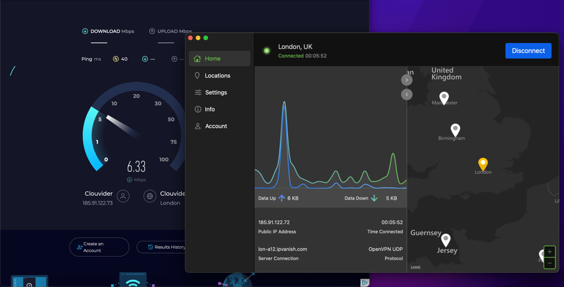
Task: Click the green connection status indicator
Action: [x=267, y=51]
